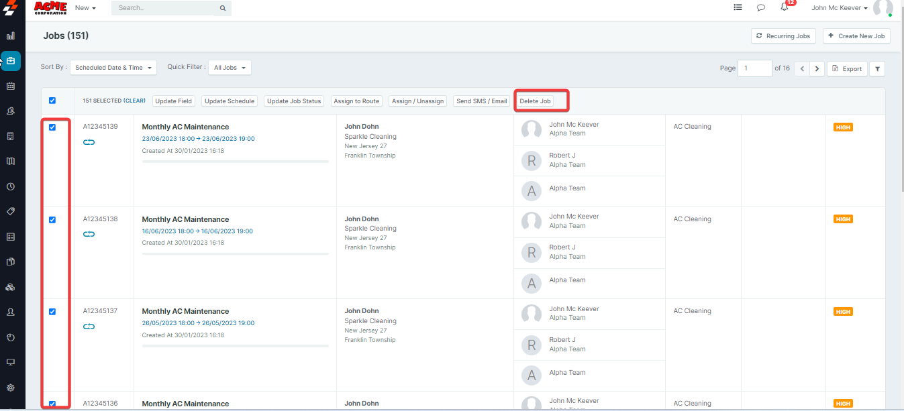Viewport: 904px width, 411px height.
Task: Click recurring link icon for job A12345139
Action: 89,142
